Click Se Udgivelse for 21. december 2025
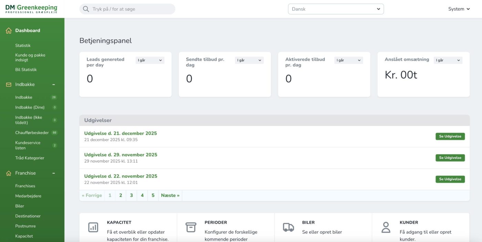 pyautogui.click(x=450, y=137)
